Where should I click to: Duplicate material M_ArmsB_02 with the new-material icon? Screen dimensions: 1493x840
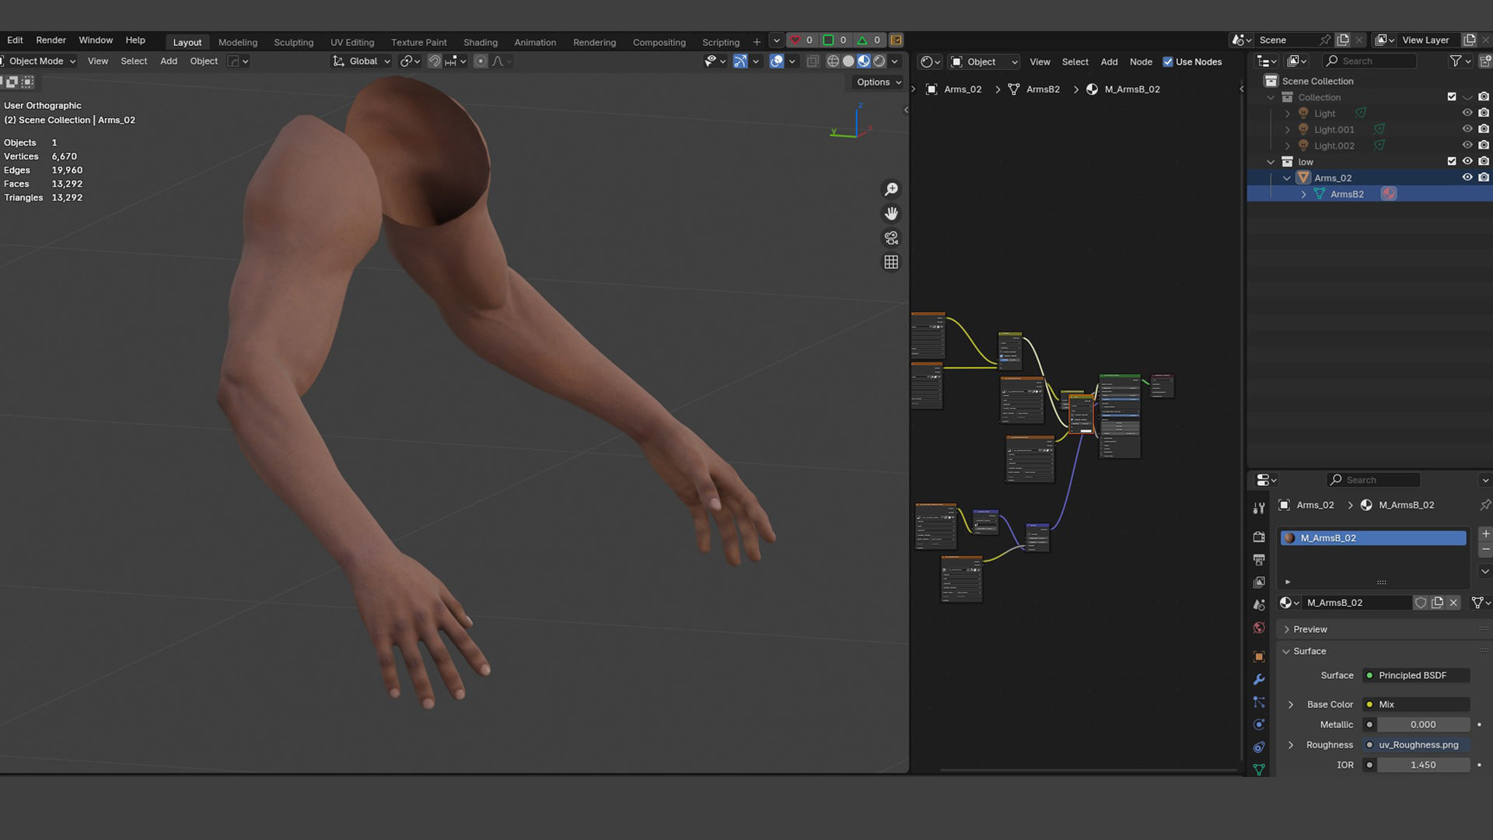point(1437,603)
